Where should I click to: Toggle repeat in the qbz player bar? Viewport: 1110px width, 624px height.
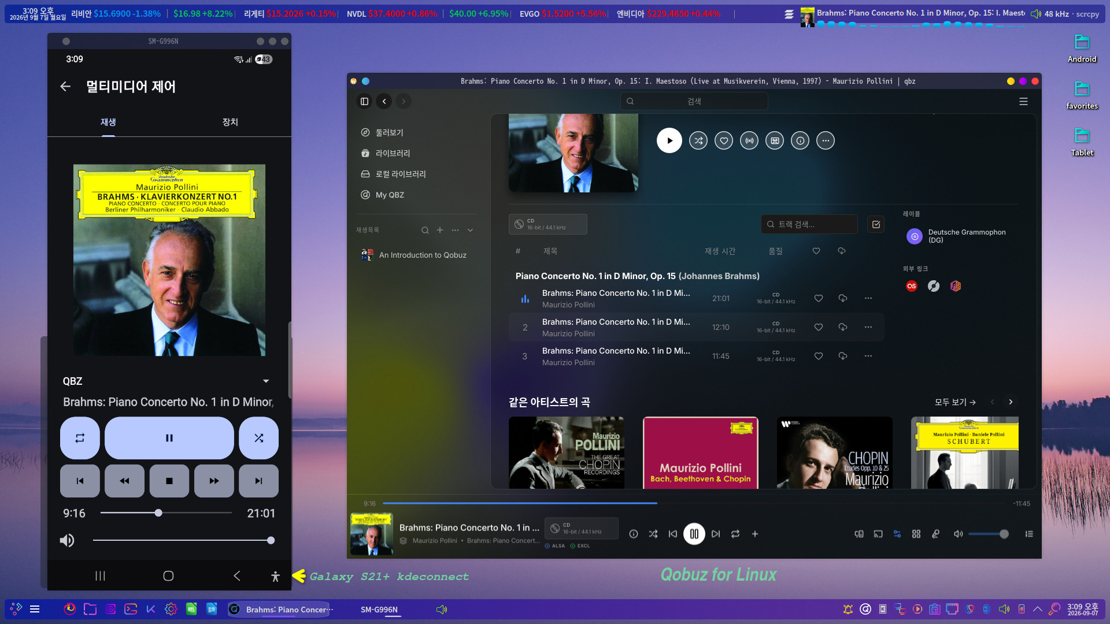pyautogui.click(x=735, y=534)
